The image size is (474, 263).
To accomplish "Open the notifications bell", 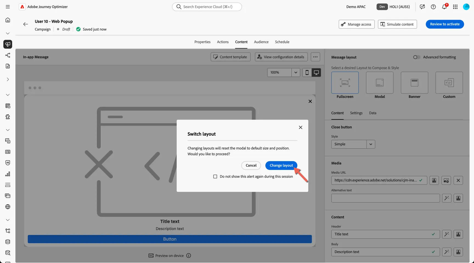I will click(444, 7).
